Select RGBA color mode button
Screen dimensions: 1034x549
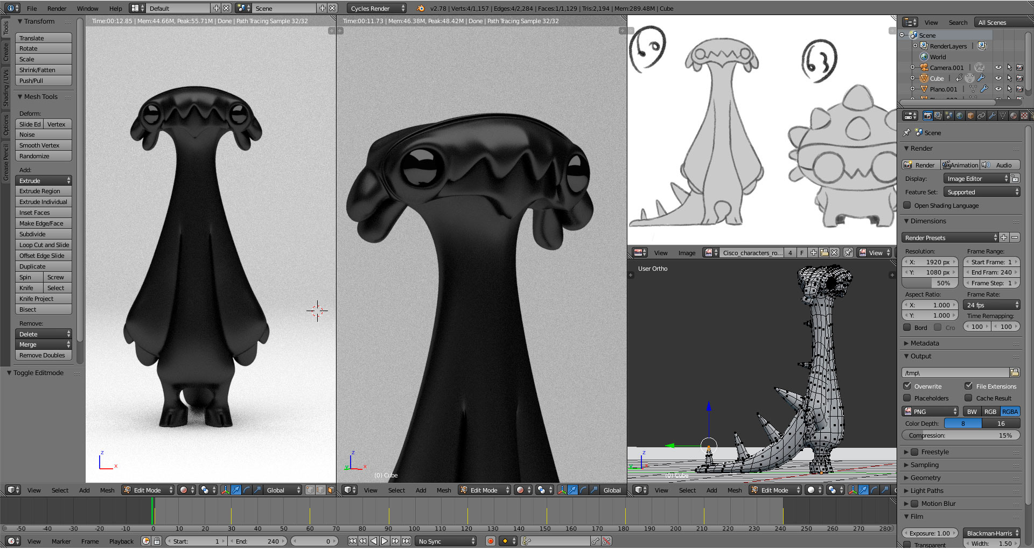[1010, 411]
